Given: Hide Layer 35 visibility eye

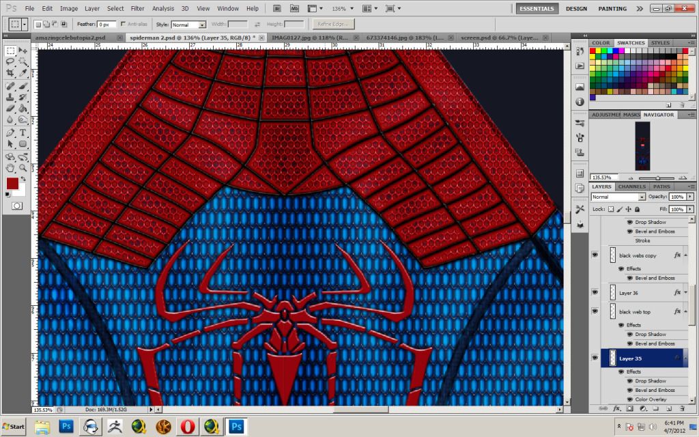Looking at the screenshot, I should [595, 358].
